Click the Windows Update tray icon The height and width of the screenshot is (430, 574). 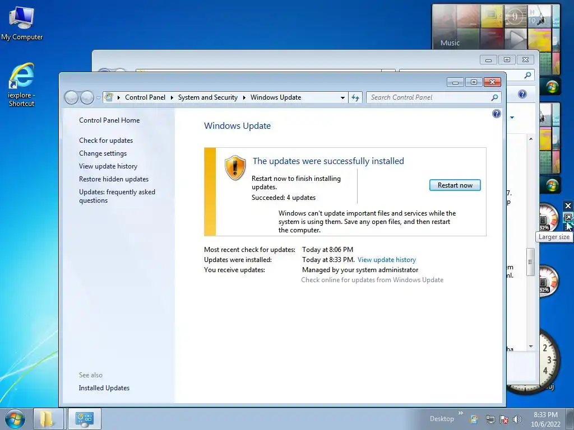pos(474,419)
